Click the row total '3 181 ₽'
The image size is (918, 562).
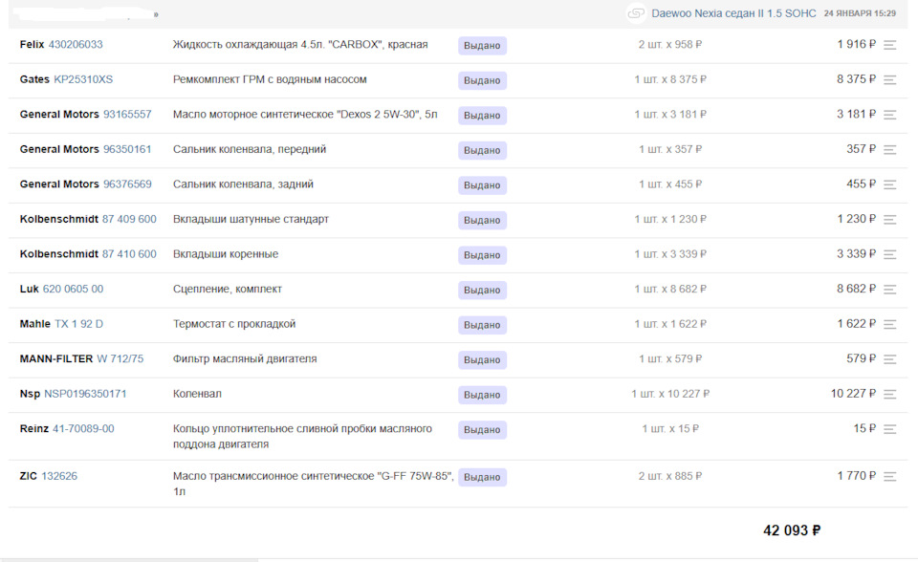856,114
